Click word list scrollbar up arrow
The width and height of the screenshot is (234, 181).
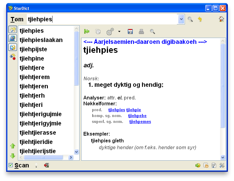coord(77,28)
